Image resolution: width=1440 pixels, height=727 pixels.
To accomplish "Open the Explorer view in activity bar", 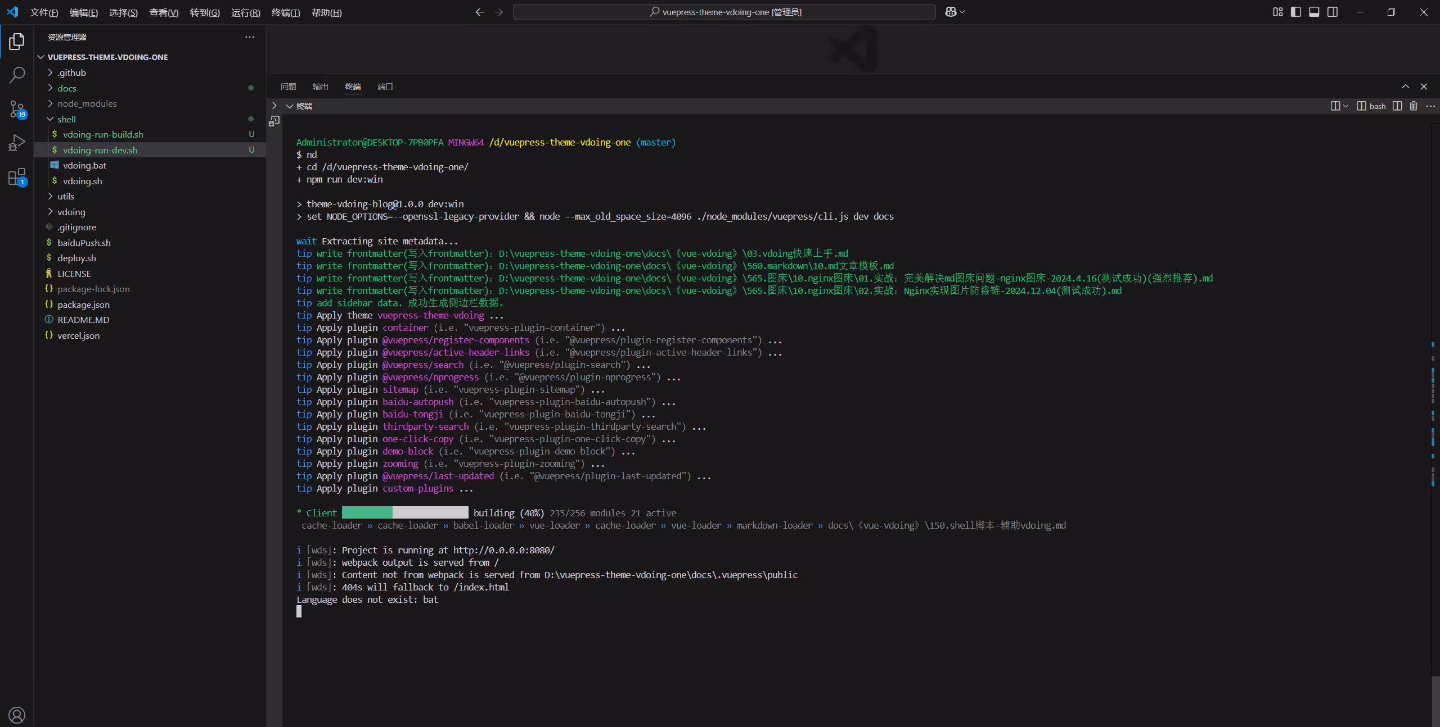I will click(17, 41).
